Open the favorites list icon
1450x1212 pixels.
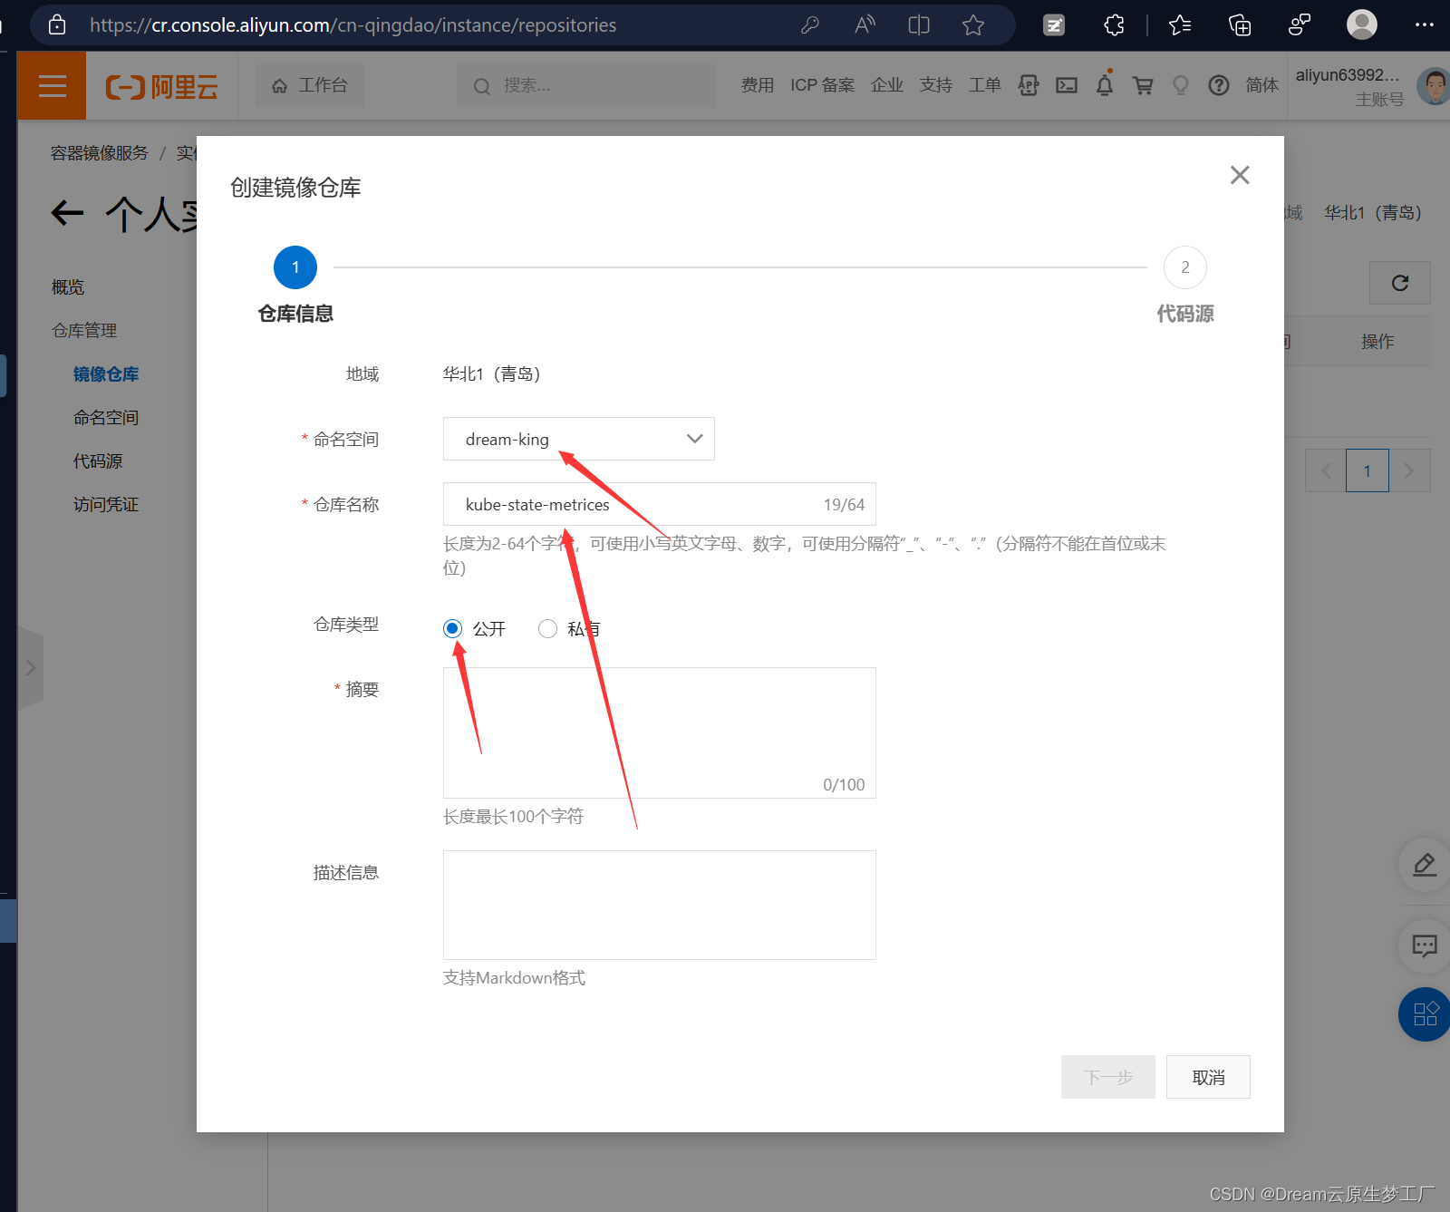pos(1180,25)
